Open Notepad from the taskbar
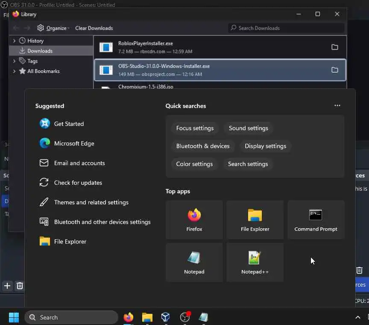This screenshot has width=369, height=325. [x=204, y=317]
